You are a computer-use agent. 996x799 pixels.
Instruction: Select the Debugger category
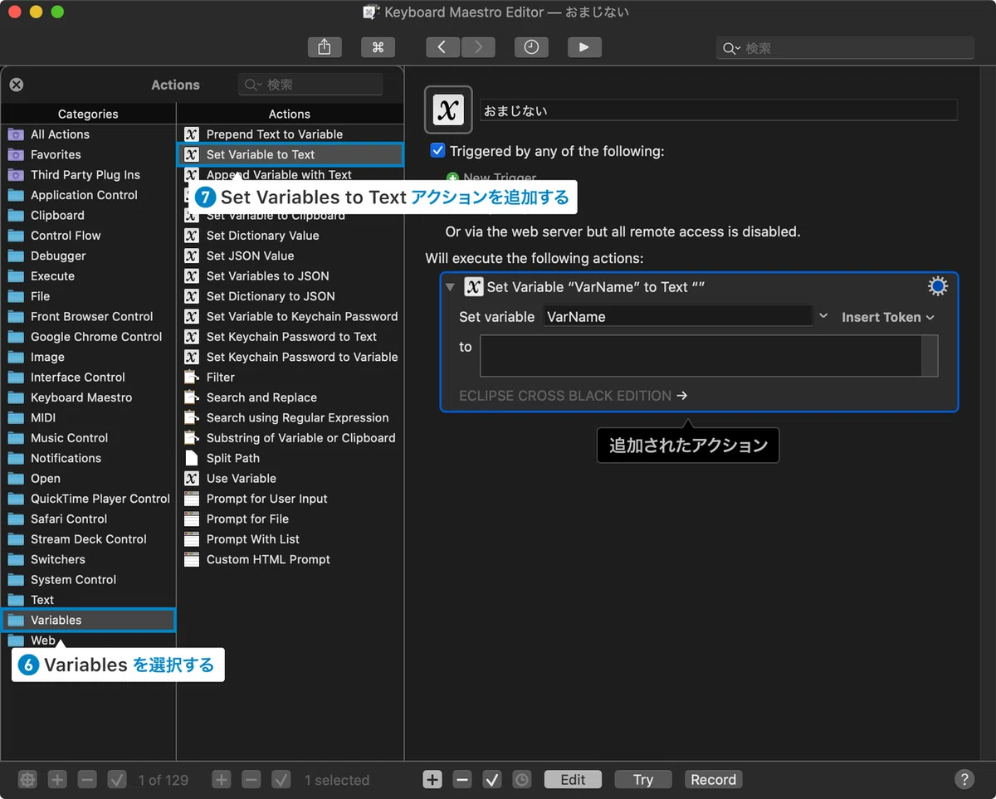click(88, 256)
